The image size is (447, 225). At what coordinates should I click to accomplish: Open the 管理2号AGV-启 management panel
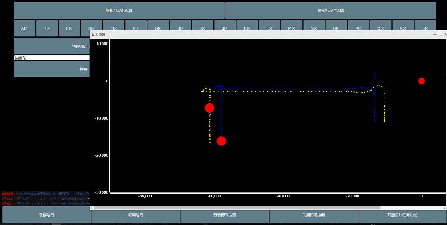click(330, 11)
